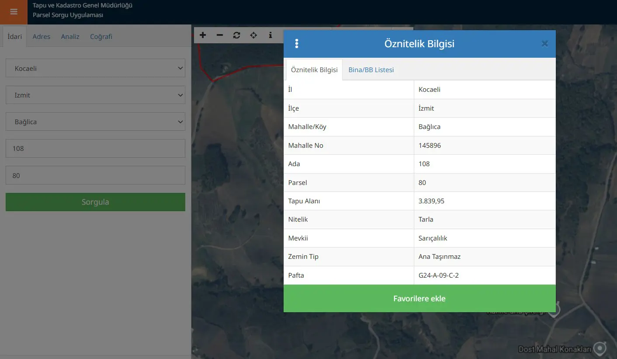Expand the Bağlıca neighborhood dropdown
Image resolution: width=617 pixels, height=359 pixels.
95,122
